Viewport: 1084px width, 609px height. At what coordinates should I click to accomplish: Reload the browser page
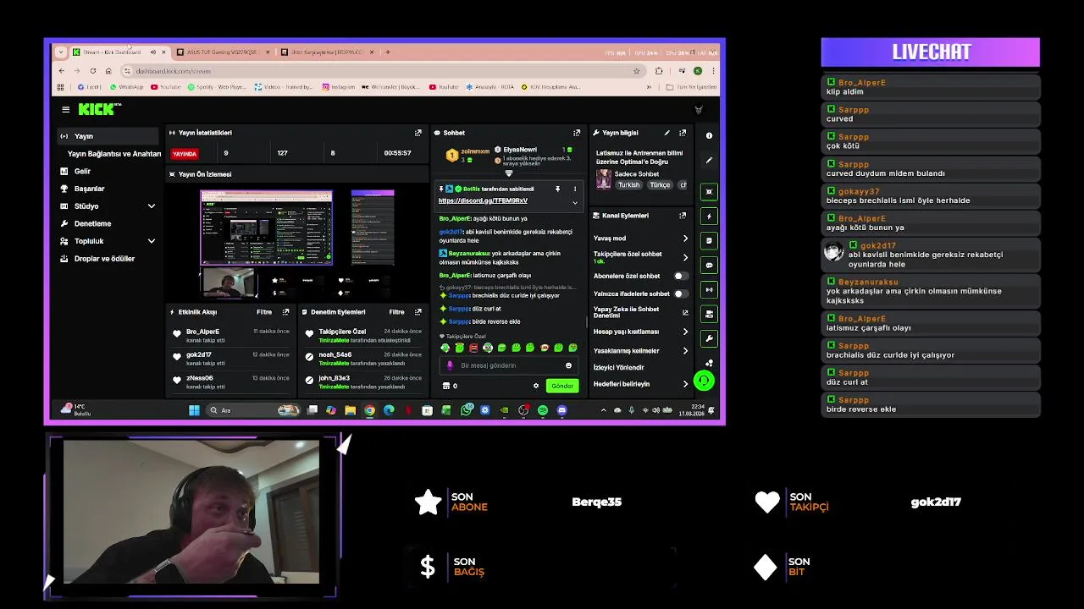pos(92,71)
